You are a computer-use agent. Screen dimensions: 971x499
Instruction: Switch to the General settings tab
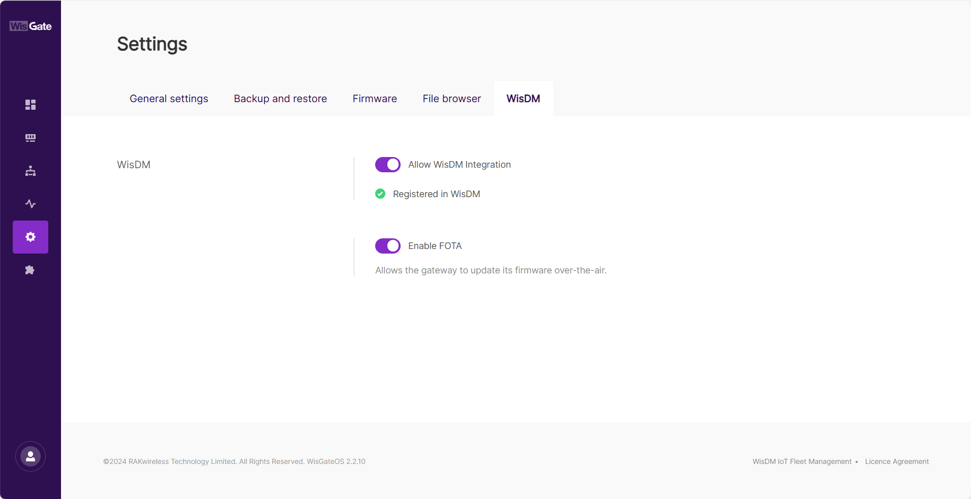[x=169, y=99]
